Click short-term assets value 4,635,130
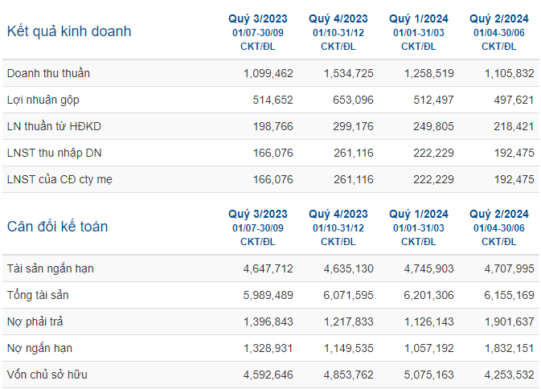Screen dimensions: 541x389 [349, 268]
